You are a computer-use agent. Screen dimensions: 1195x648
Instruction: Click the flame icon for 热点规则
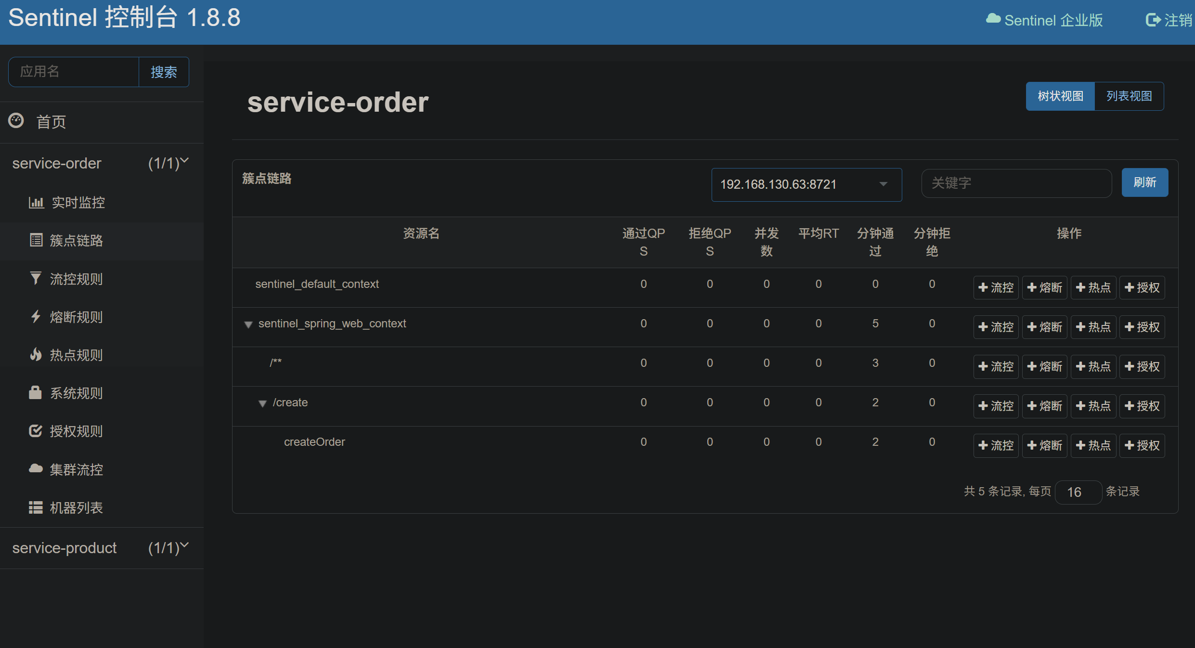36,354
